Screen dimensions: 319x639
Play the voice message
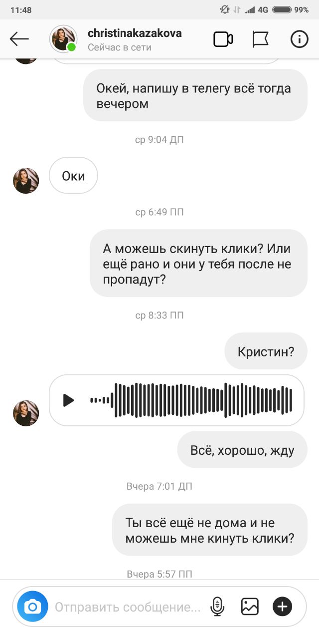(68, 400)
